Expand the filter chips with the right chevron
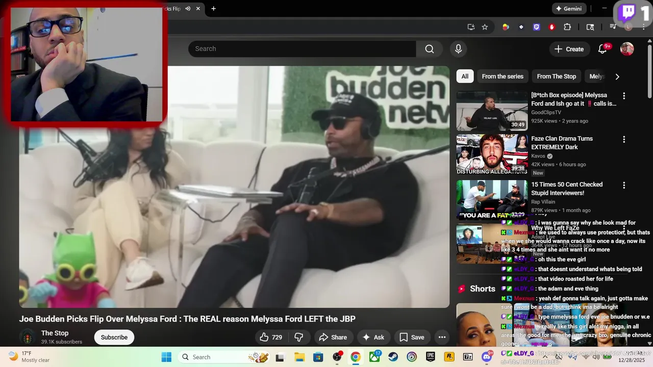 pyautogui.click(x=617, y=76)
